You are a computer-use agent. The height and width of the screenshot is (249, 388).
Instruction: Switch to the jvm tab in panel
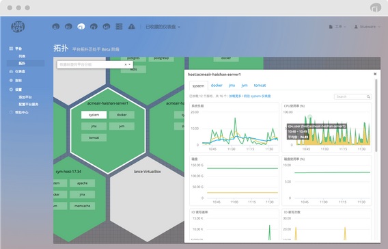click(245, 86)
